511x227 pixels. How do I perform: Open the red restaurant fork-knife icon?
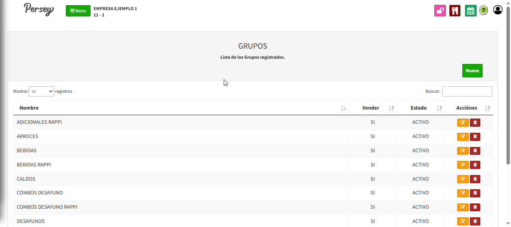(x=455, y=10)
